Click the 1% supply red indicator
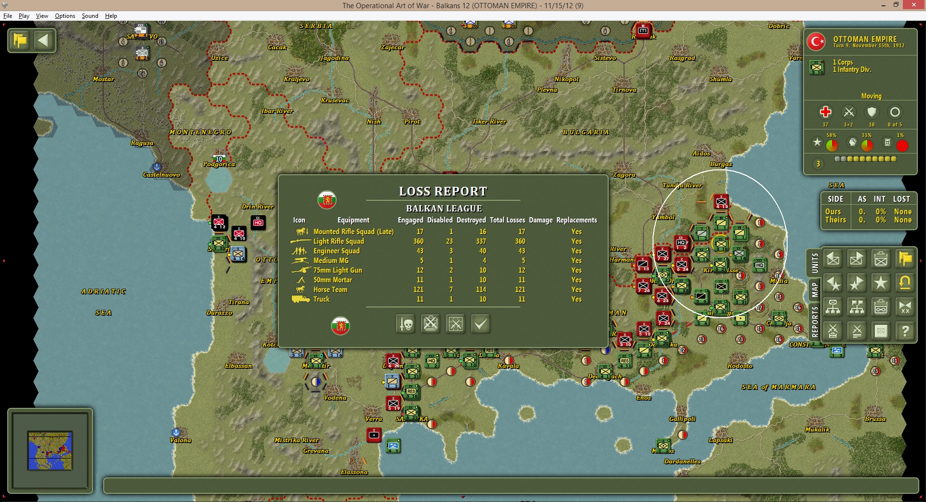This screenshot has width=926, height=502. point(902,145)
